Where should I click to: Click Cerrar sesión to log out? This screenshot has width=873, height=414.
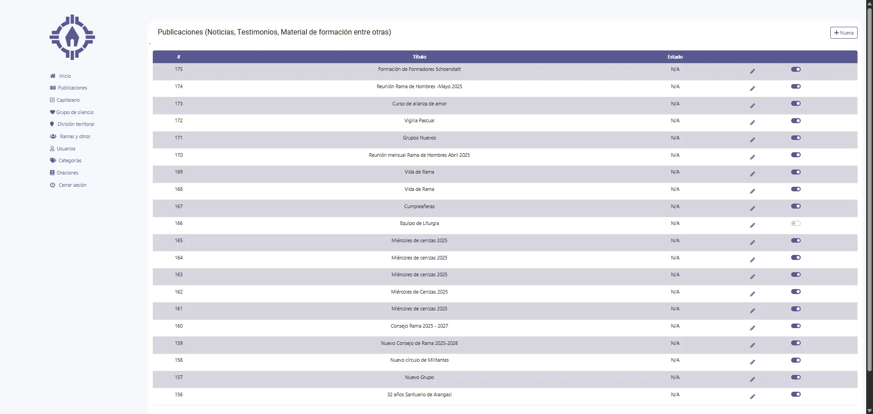click(x=72, y=185)
